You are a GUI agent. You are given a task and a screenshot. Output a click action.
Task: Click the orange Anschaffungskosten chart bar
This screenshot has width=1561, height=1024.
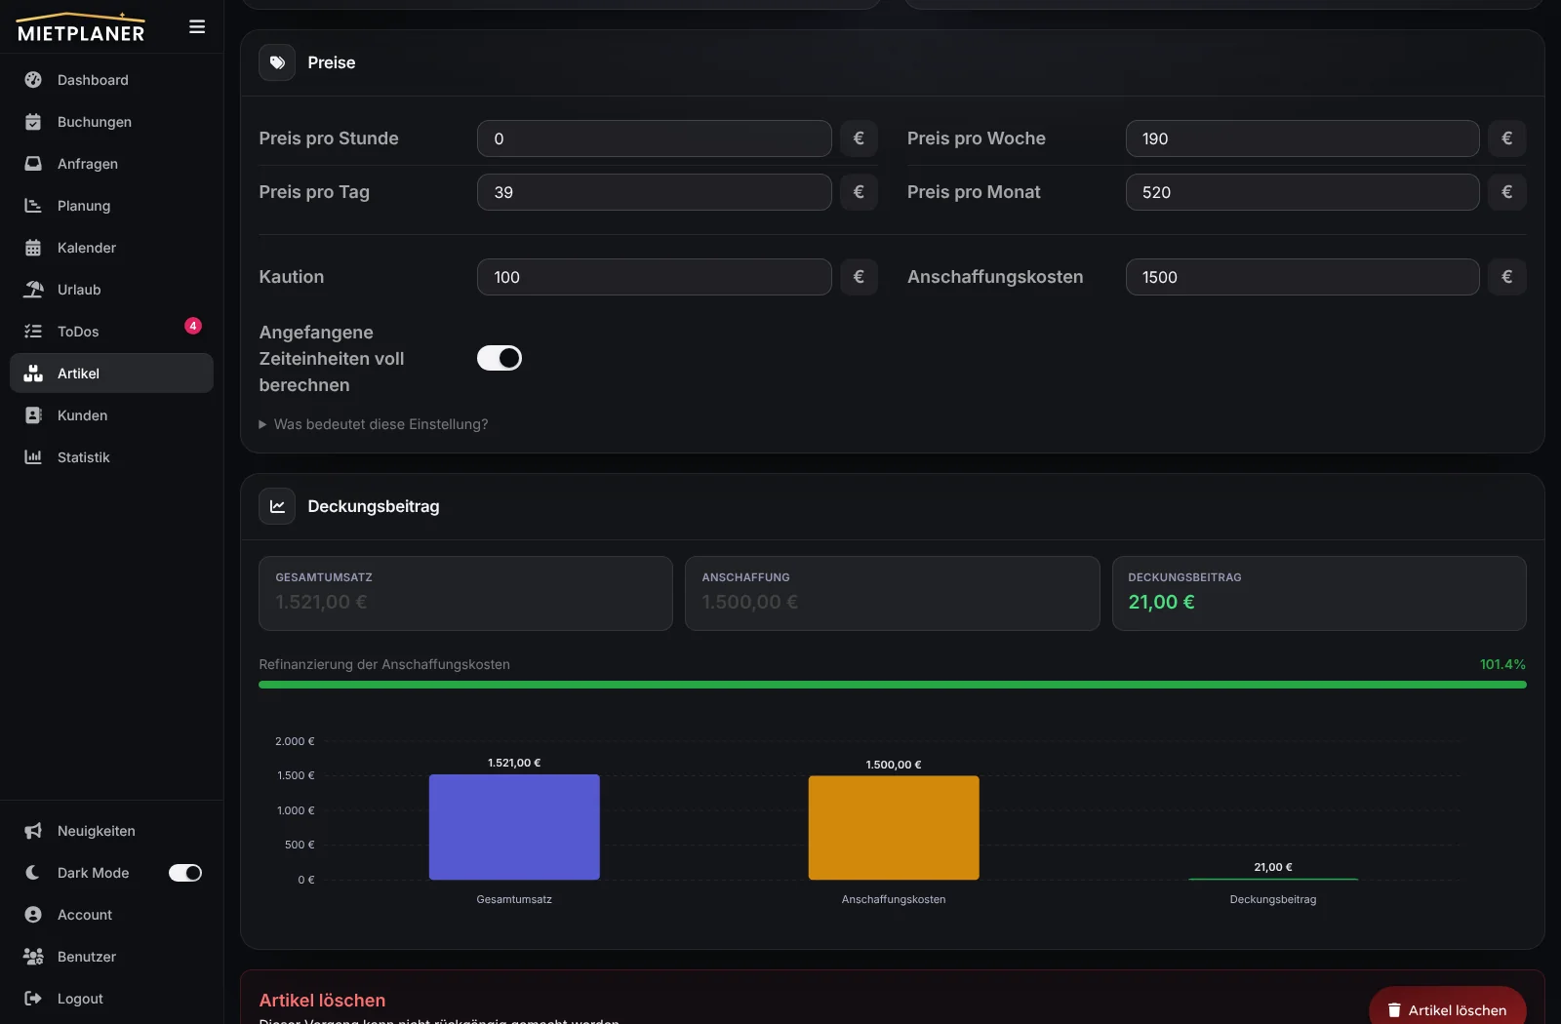[894, 828]
